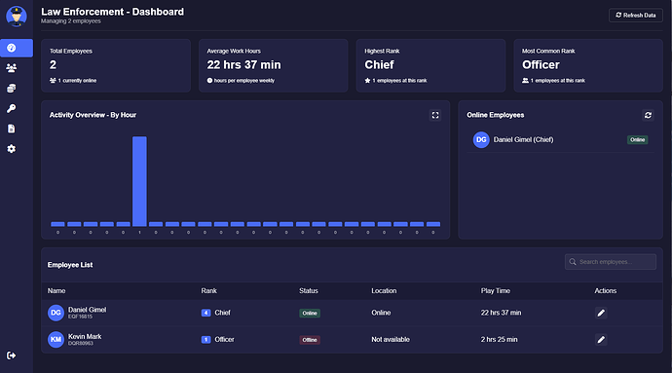
Task: Click the Refresh Data button
Action: click(x=636, y=15)
